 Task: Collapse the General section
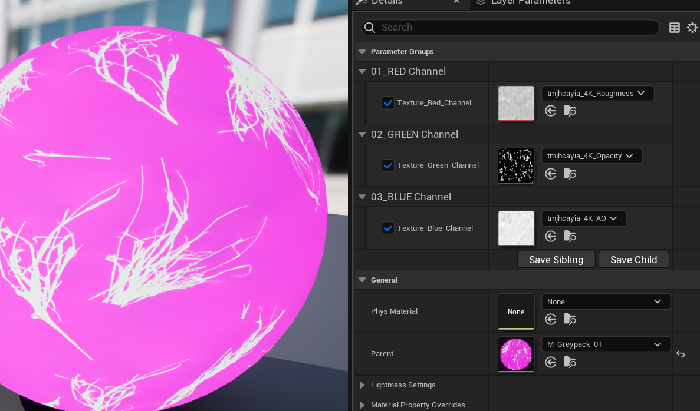coord(362,280)
